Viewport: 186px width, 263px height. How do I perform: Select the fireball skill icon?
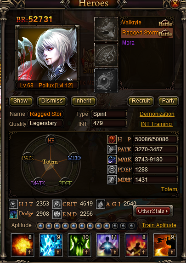pos(23,245)
